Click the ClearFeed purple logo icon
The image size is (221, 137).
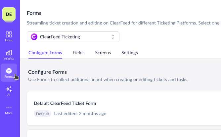(x=34, y=37)
